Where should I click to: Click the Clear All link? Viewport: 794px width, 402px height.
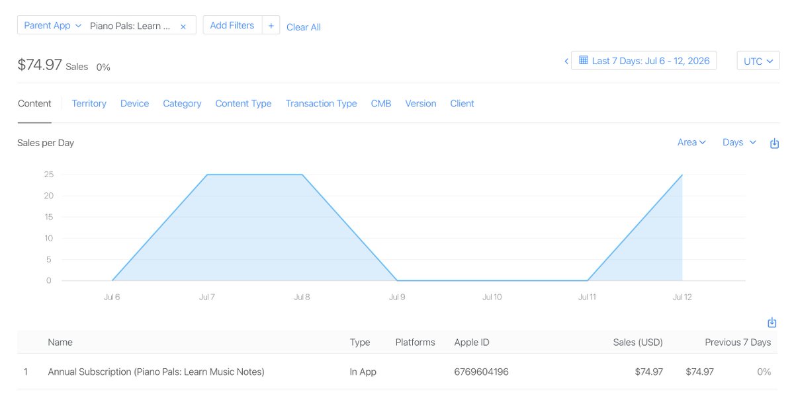304,27
